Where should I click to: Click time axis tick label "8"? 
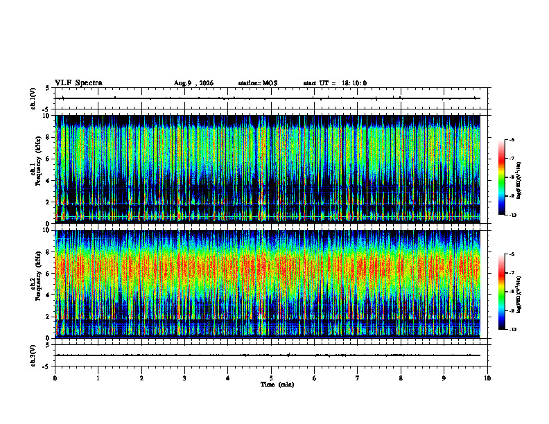point(401,378)
